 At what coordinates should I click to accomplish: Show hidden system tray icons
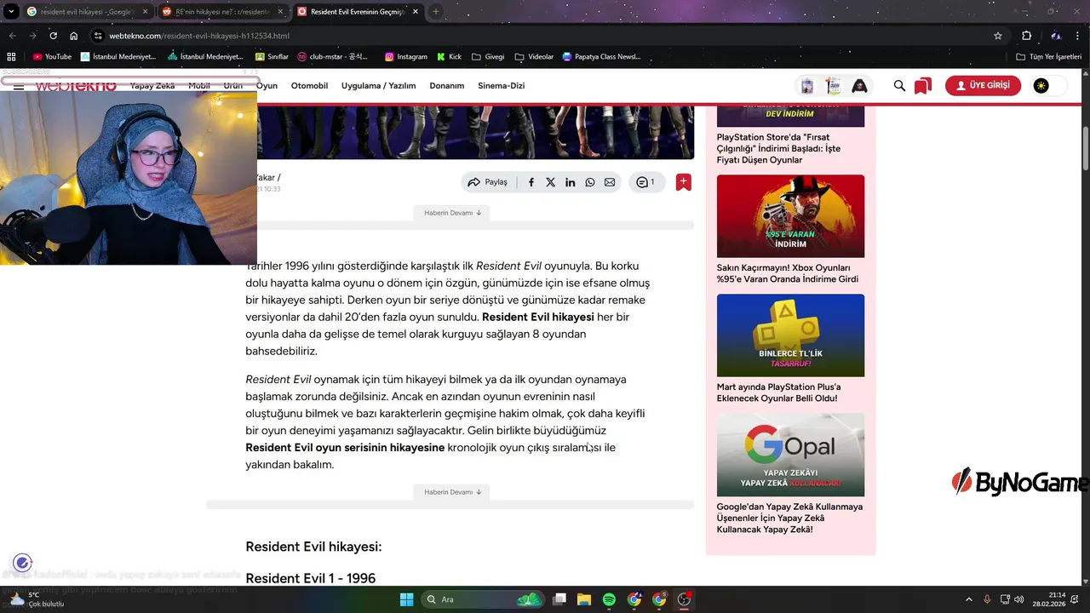[x=969, y=599]
